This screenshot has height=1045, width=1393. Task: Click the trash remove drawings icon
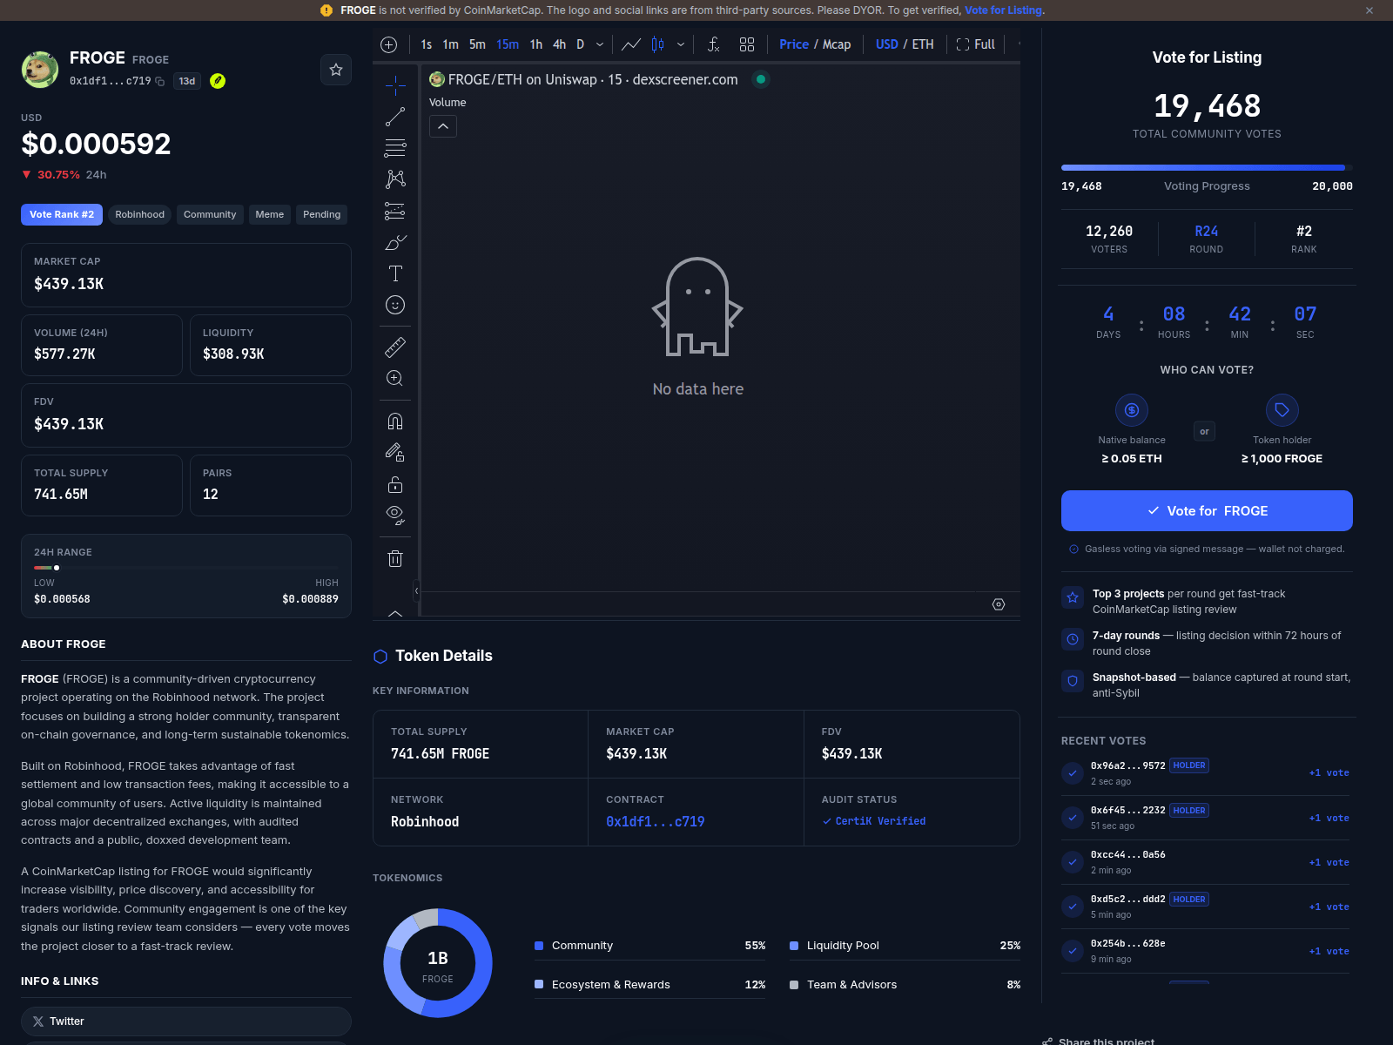[395, 558]
